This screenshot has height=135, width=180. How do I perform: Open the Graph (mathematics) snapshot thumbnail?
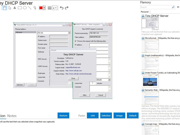[150, 63]
